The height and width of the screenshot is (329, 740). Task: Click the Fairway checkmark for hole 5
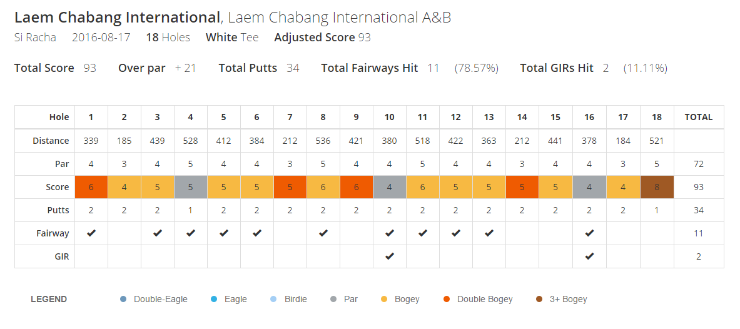[224, 233]
